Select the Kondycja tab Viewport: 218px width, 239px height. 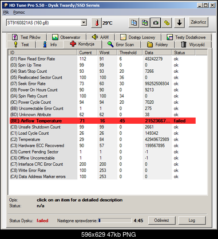(x=82, y=44)
